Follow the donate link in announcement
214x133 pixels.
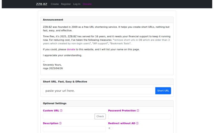(x=71, y=49)
